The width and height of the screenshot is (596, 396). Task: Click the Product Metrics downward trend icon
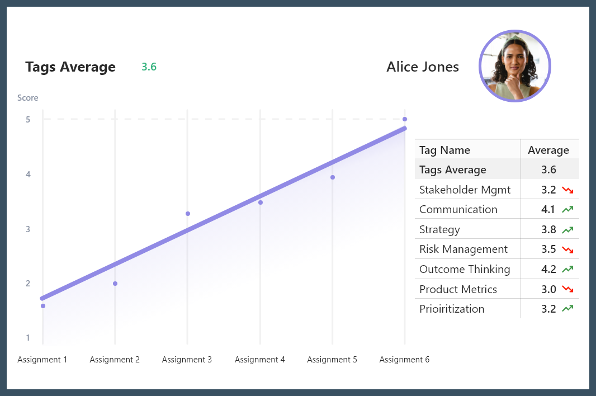click(568, 289)
